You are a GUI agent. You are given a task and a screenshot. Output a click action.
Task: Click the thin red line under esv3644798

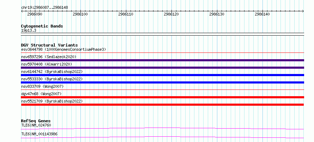click(x=162, y=53)
